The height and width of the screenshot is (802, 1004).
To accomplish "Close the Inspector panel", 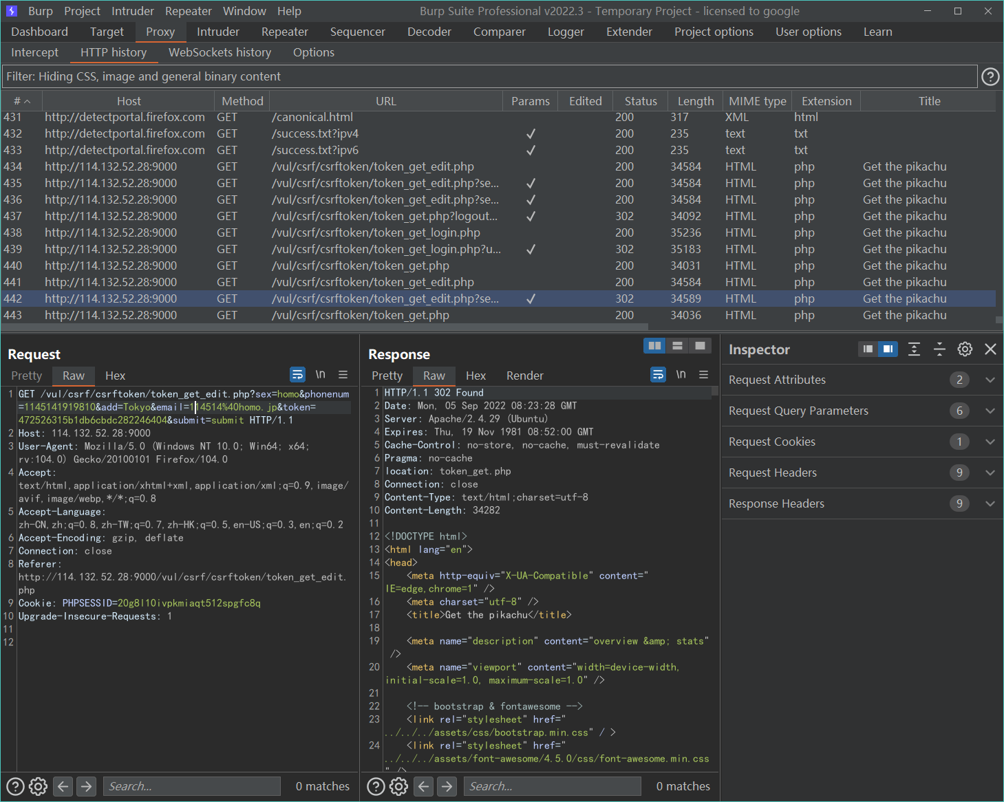I will click(990, 349).
